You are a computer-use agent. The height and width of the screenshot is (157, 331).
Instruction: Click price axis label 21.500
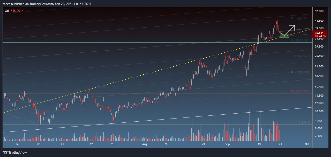[x=319, y=67]
